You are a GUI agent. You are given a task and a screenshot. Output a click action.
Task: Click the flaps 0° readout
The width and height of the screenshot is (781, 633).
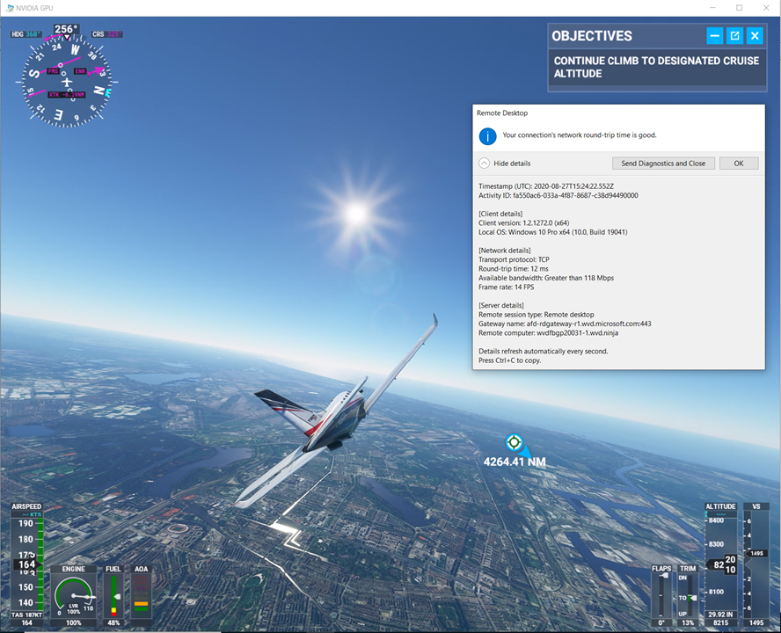661,623
